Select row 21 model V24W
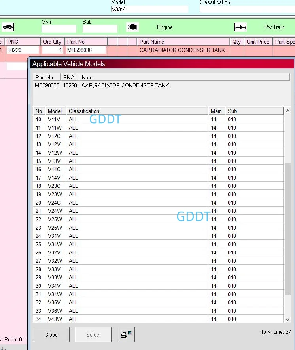 [x=158, y=211]
